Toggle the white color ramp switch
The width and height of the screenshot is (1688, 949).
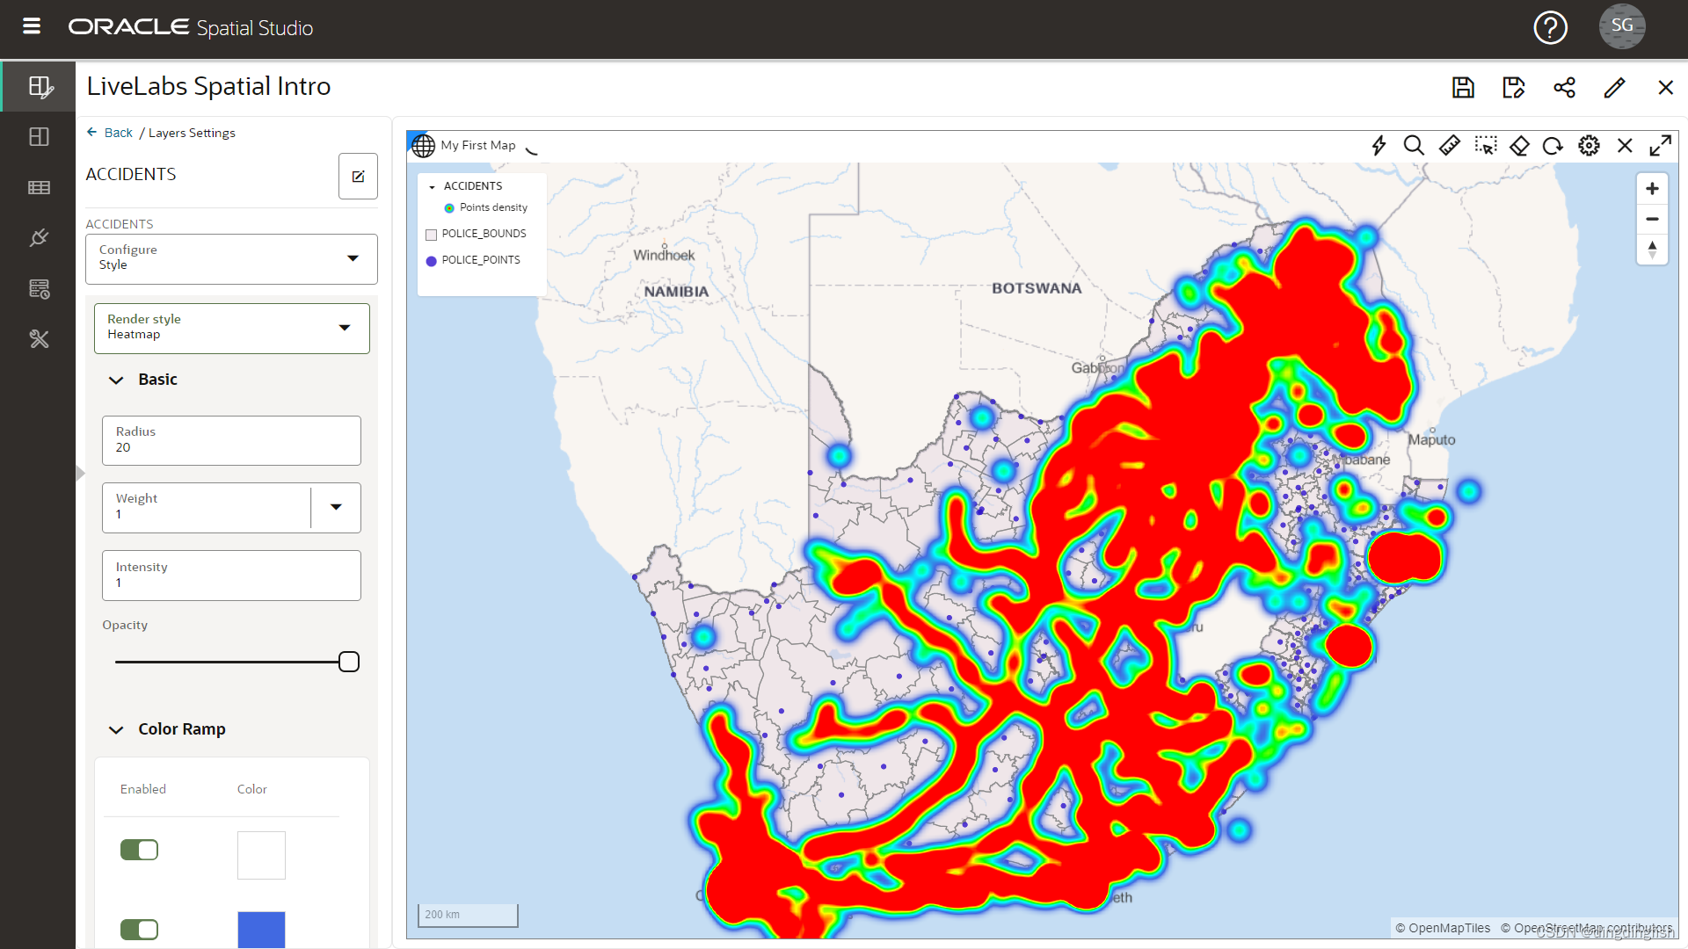point(139,850)
